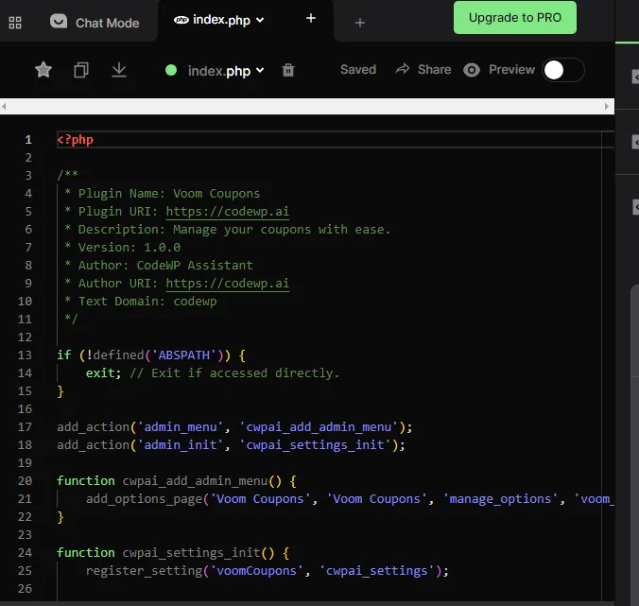The image size is (639, 606).
Task: Click Upgrade to PRO button
Action: coord(515,18)
